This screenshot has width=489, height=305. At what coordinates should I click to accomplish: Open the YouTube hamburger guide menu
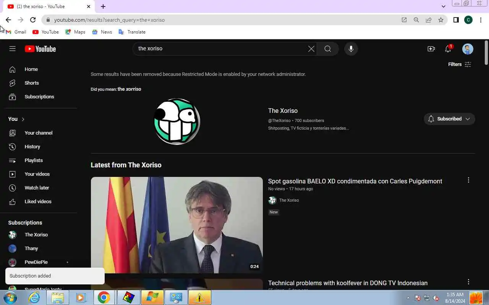pos(12,48)
